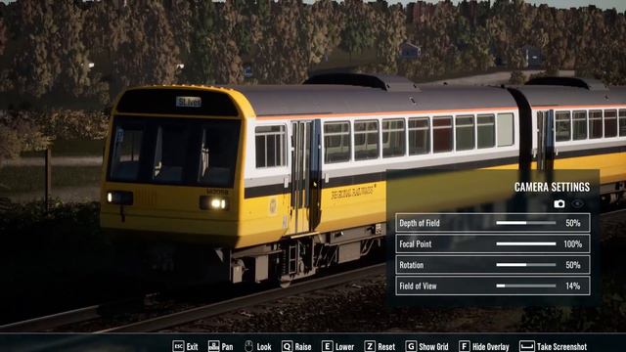Click the Exit label in bottom bar
The height and width of the screenshot is (352, 626).
pyautogui.click(x=192, y=347)
